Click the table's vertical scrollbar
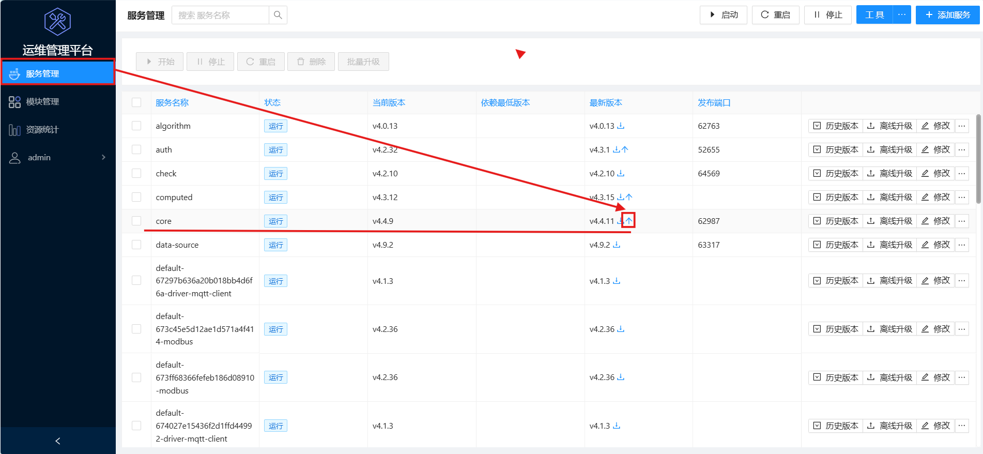The height and width of the screenshot is (454, 983). click(x=978, y=159)
